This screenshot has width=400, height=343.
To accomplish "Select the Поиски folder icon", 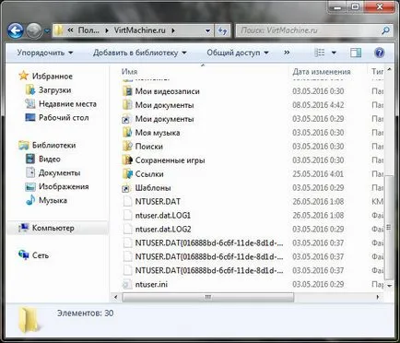I will 127,147.
